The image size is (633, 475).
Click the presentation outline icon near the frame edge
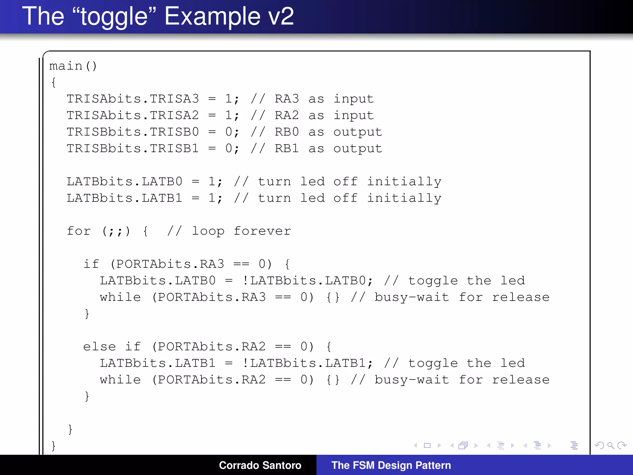pos(574,445)
